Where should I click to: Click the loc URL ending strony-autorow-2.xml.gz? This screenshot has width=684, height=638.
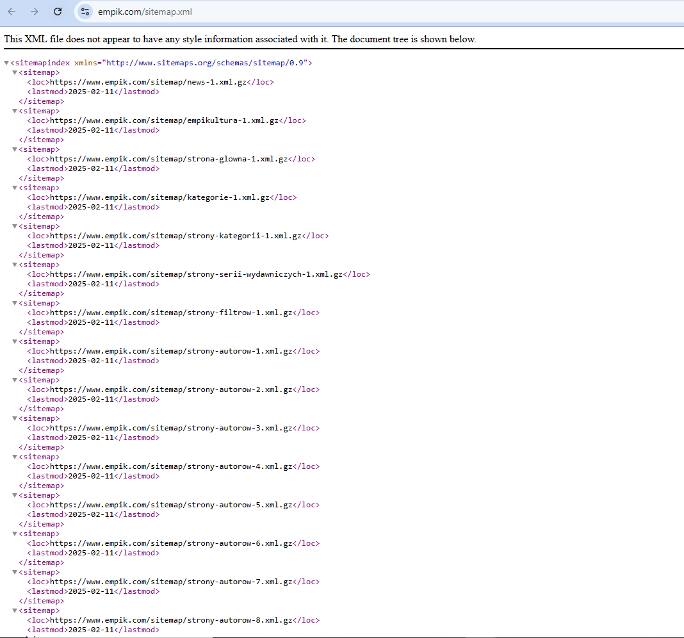[x=171, y=389]
